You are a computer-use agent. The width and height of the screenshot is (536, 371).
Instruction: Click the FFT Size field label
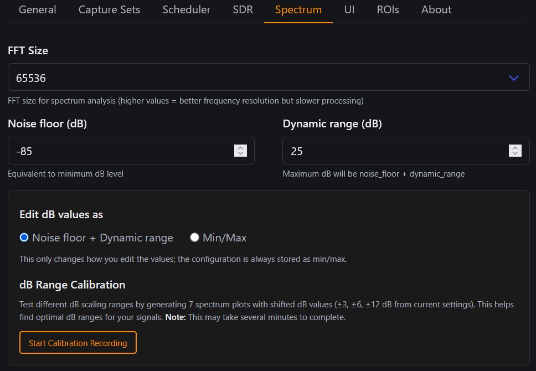pyautogui.click(x=28, y=50)
